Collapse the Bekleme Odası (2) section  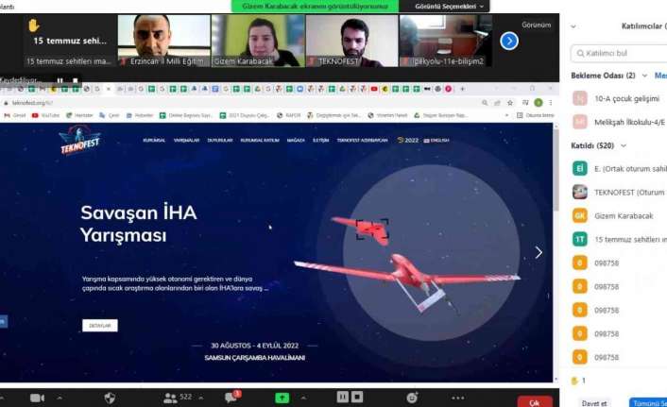pos(644,76)
